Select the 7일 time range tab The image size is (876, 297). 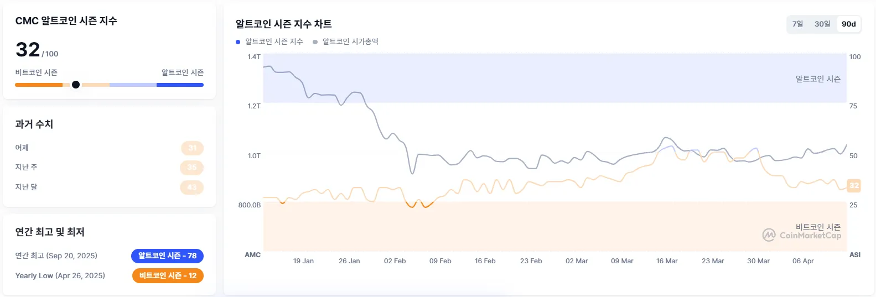point(797,24)
